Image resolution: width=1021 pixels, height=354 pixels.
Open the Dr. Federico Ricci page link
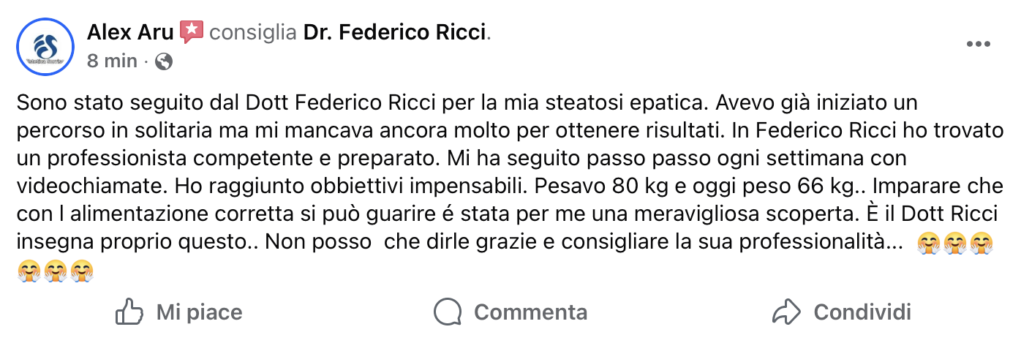click(395, 32)
